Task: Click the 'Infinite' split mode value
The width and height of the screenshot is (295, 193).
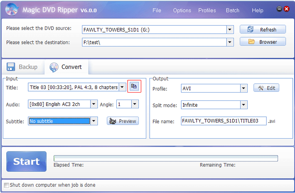Action: (190, 105)
